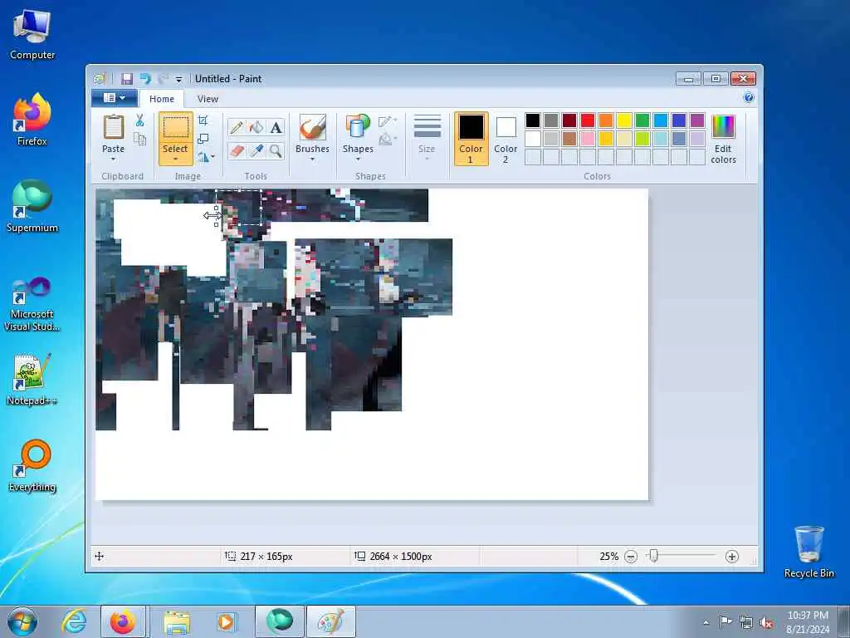Expand the Select dropdown arrow
The height and width of the screenshot is (638, 850).
175,159
